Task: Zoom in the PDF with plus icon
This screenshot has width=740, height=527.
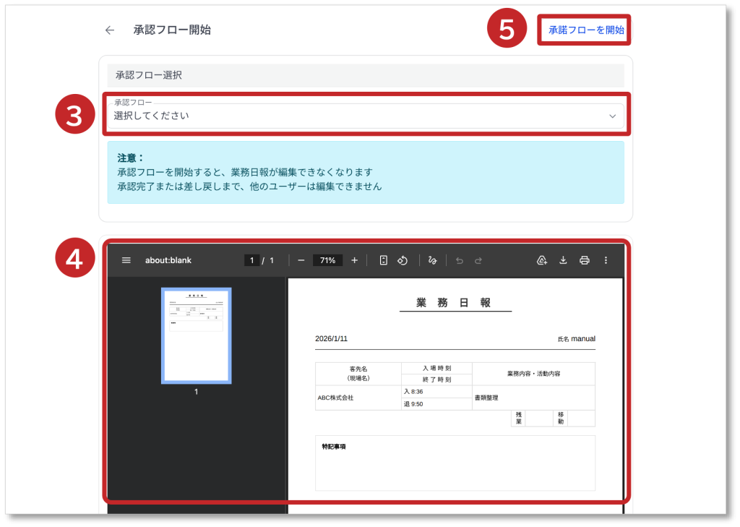Action: tap(354, 260)
